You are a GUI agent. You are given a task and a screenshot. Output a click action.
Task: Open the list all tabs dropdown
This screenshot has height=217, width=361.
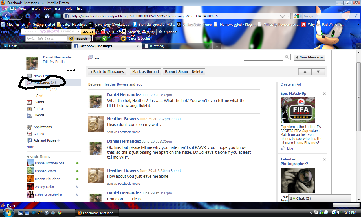coord(358,46)
